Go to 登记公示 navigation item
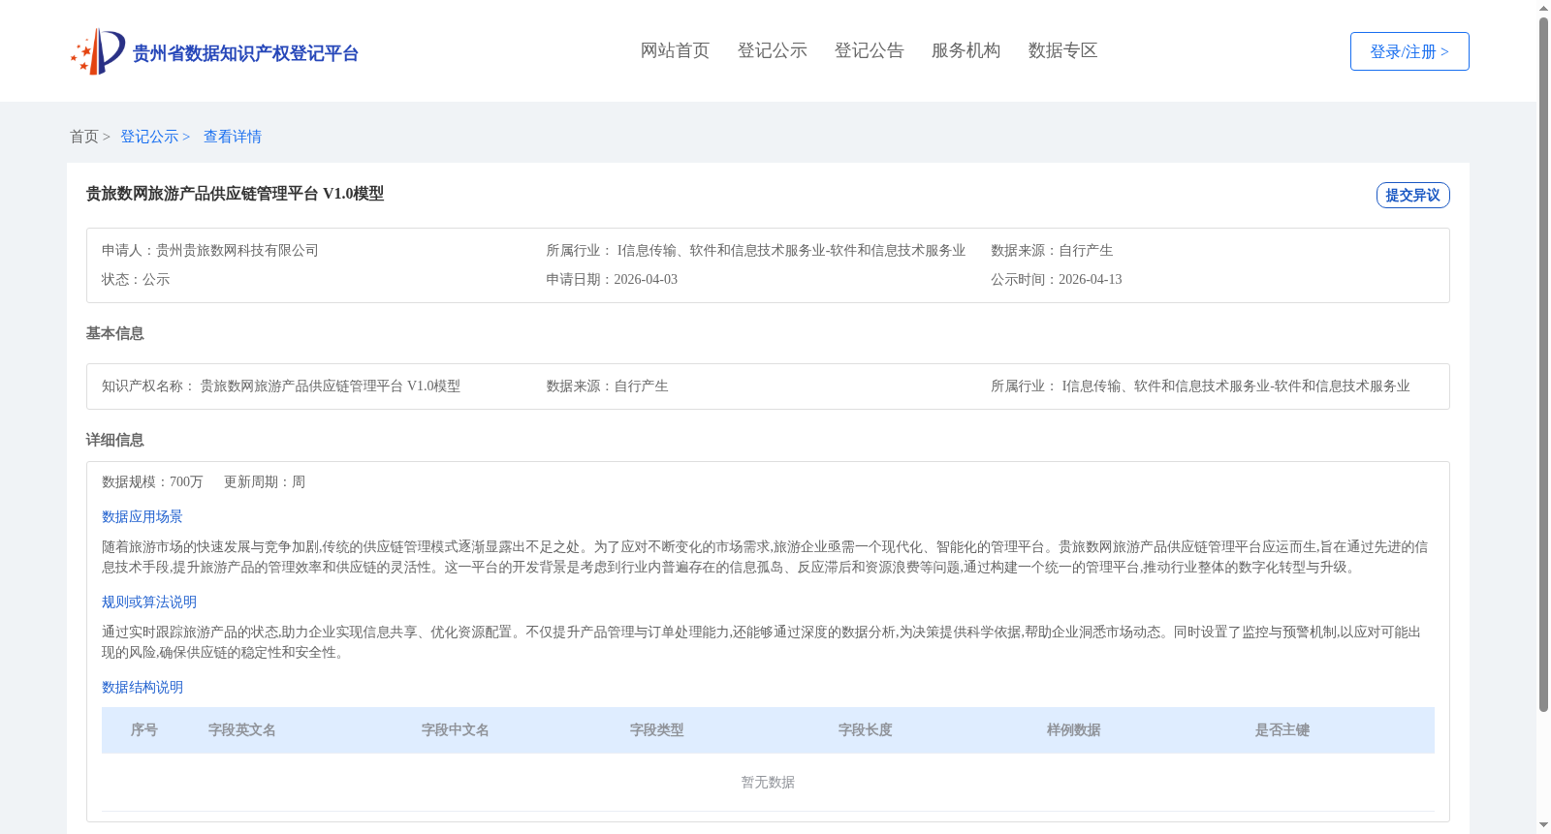This screenshot has height=834, width=1551. point(772,50)
